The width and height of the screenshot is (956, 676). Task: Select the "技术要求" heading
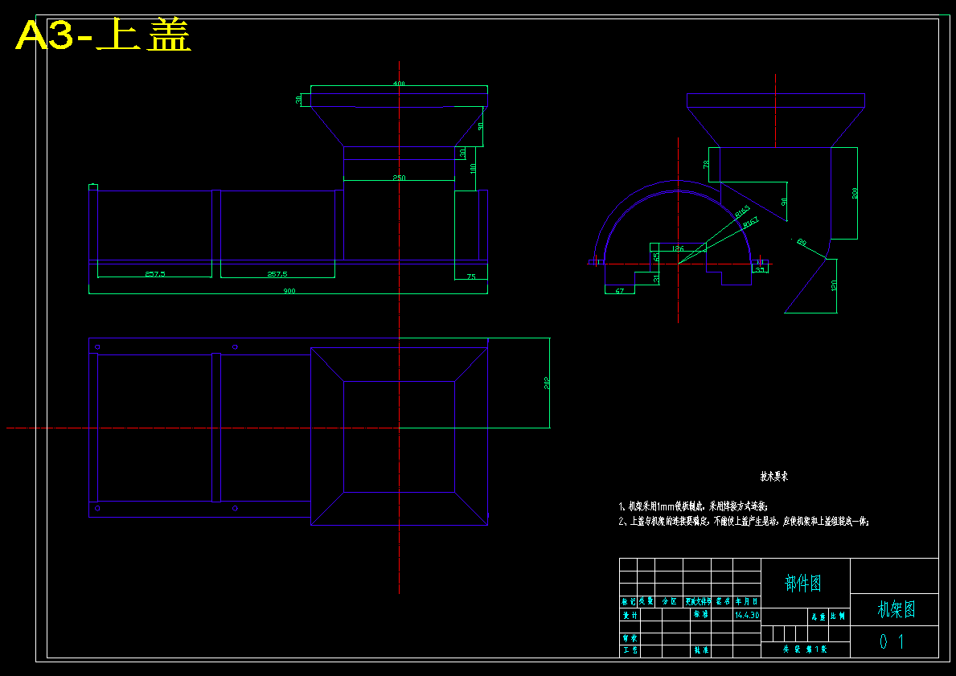[x=773, y=477]
